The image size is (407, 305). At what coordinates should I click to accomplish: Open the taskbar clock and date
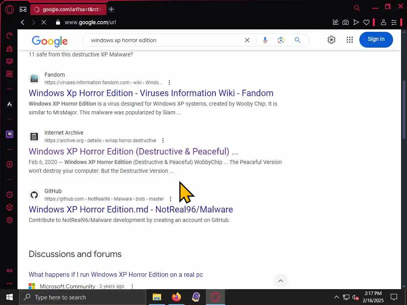373,297
